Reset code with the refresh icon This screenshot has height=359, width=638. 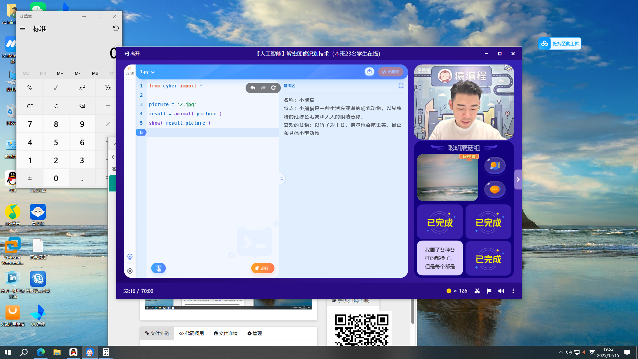coord(273,88)
